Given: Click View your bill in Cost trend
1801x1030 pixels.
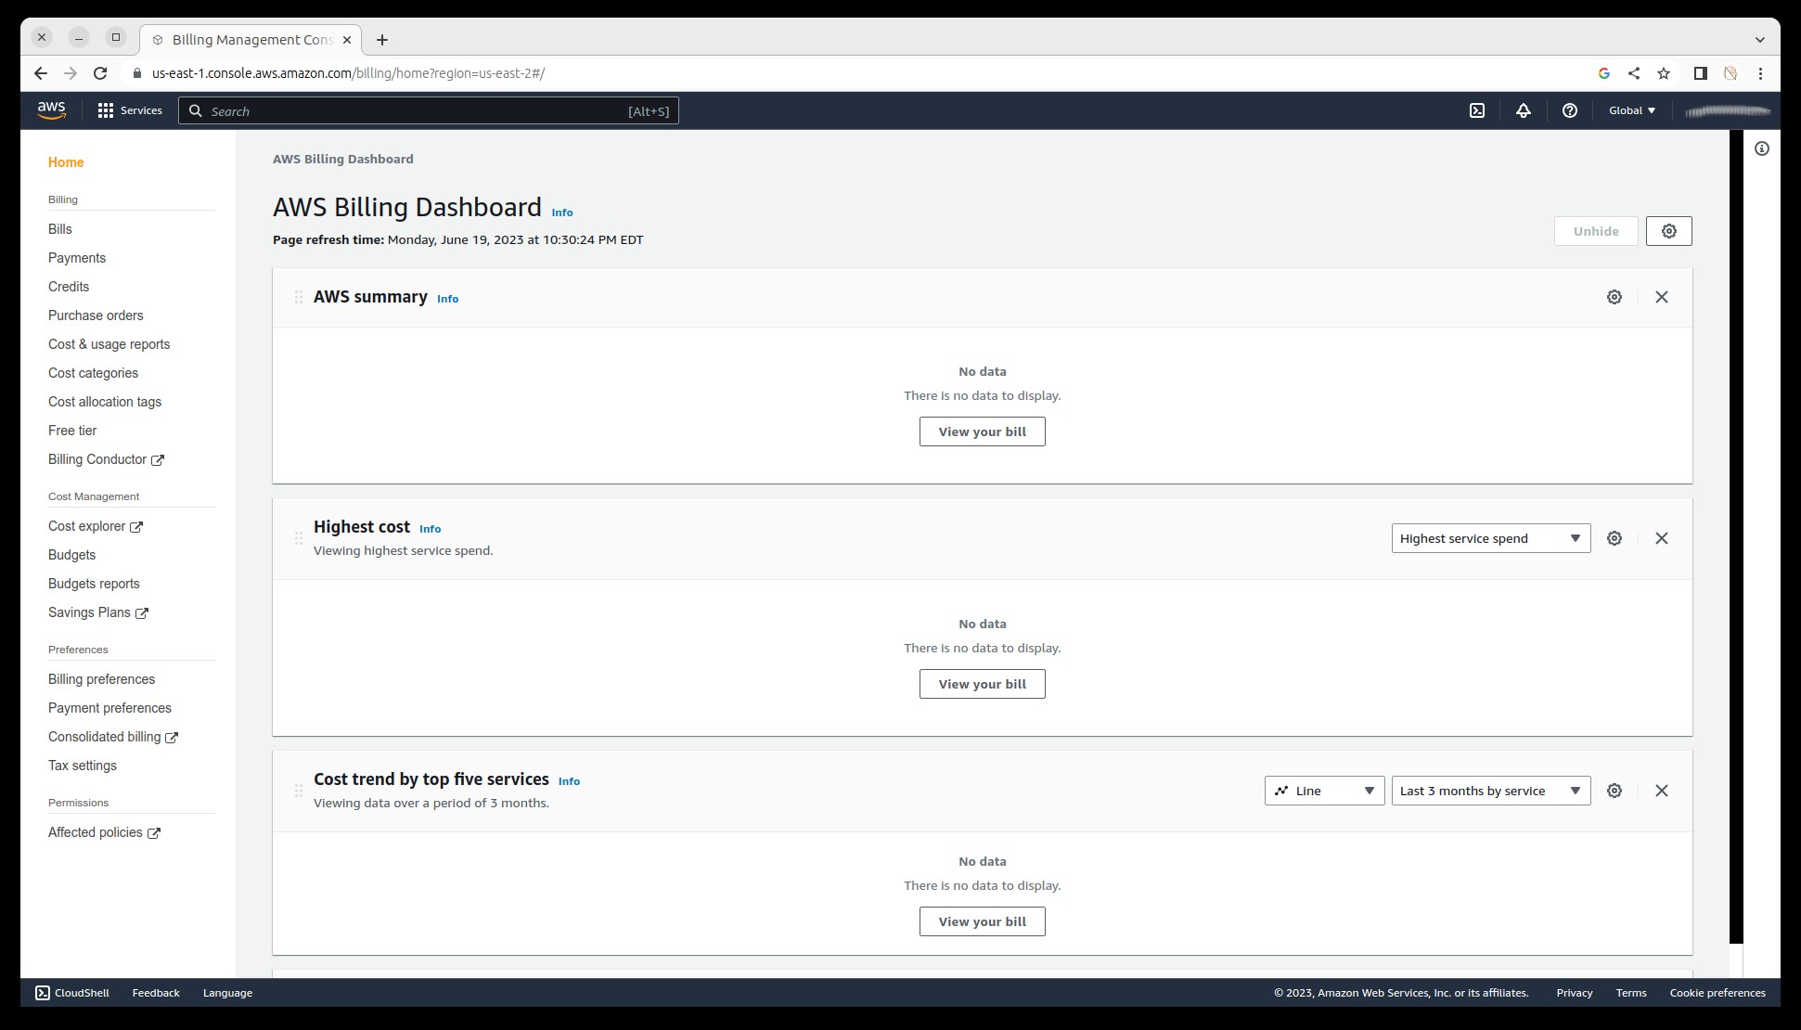Looking at the screenshot, I should [982, 921].
